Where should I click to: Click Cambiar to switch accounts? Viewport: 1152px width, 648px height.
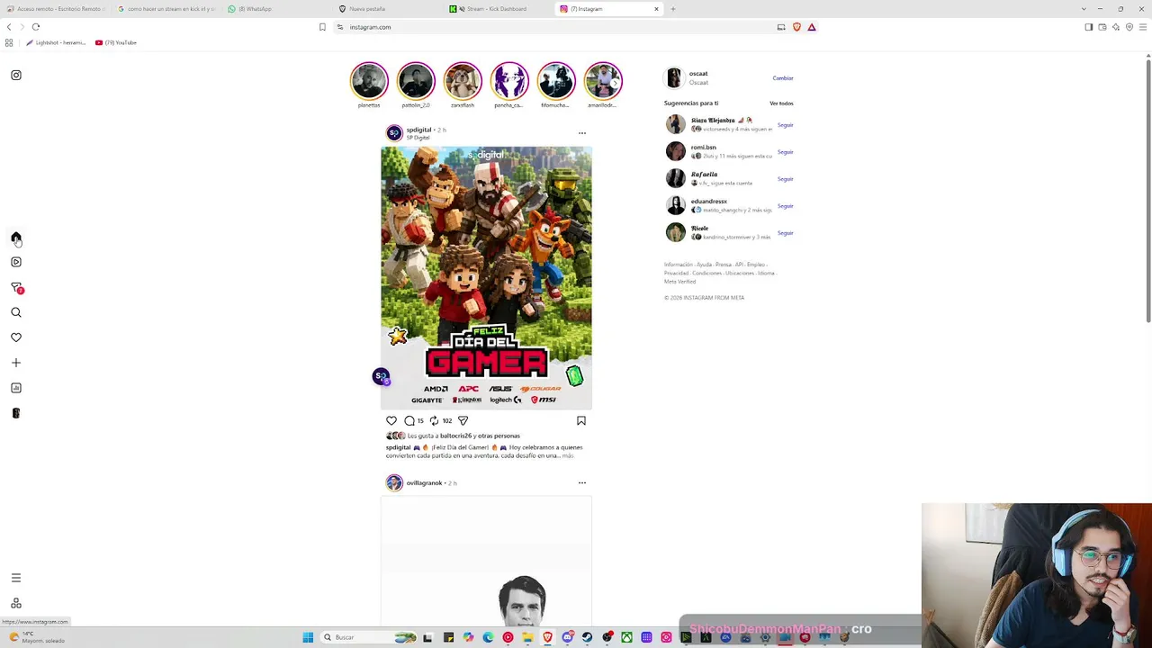[x=783, y=78]
